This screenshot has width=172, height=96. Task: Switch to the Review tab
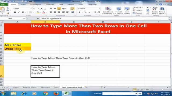click(x=71, y=5)
